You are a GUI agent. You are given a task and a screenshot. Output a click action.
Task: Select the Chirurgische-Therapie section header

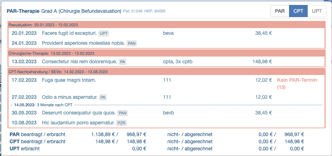coord(166,53)
